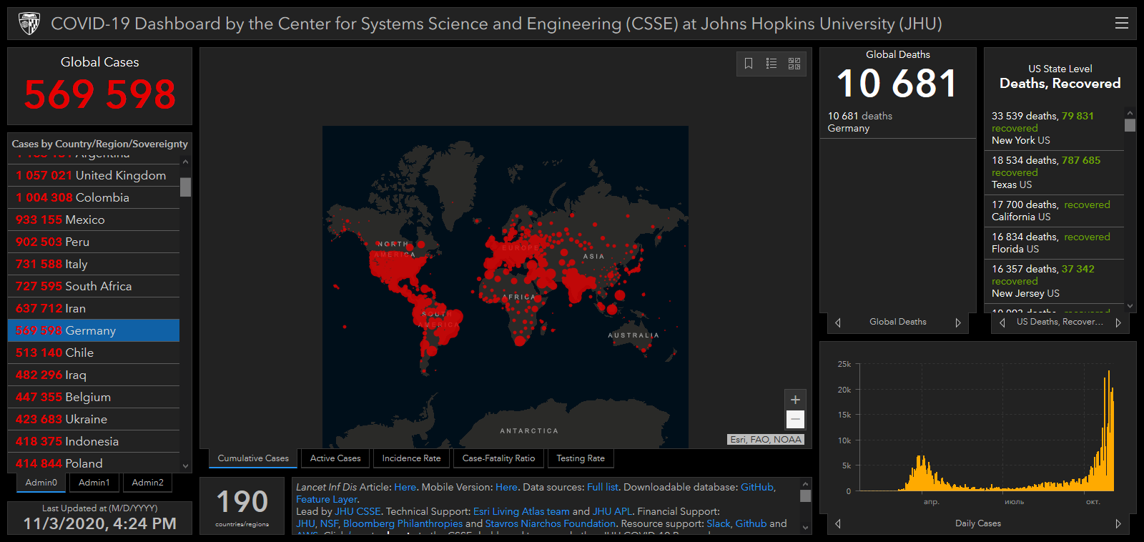Viewport: 1144px width, 542px height.
Task: Select Chile in country list
Action: click(94, 353)
